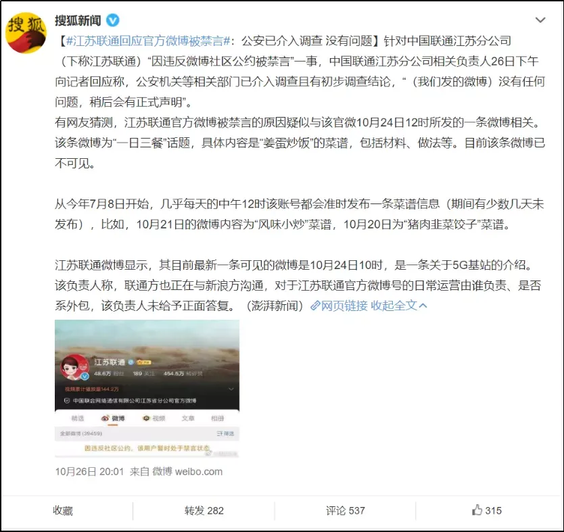Collapse the post with 收起全文

tap(394, 306)
